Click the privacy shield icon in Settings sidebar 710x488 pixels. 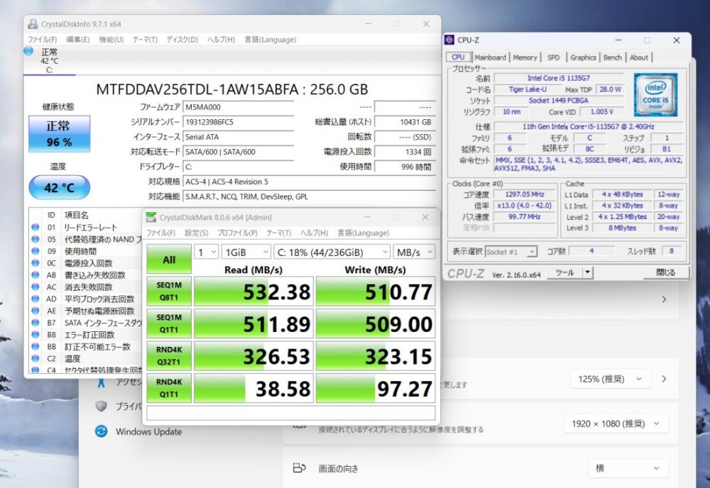pos(102,406)
